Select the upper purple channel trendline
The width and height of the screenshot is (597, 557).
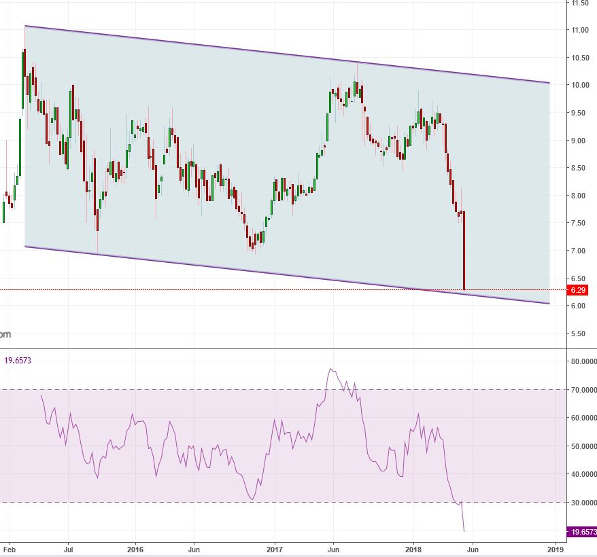(x=288, y=54)
